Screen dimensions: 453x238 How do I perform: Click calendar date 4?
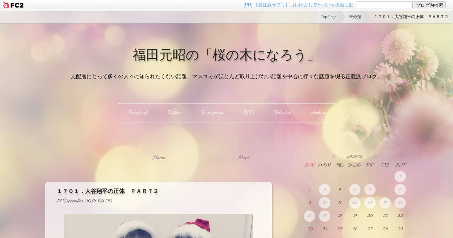coord(340,190)
